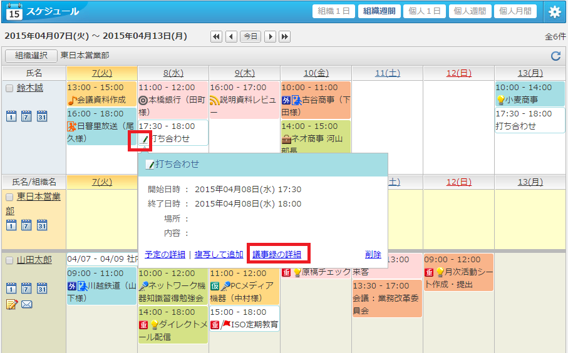Open 鈴木誠's monthly calendar icon (31)
The height and width of the screenshot is (353, 568).
(42, 116)
